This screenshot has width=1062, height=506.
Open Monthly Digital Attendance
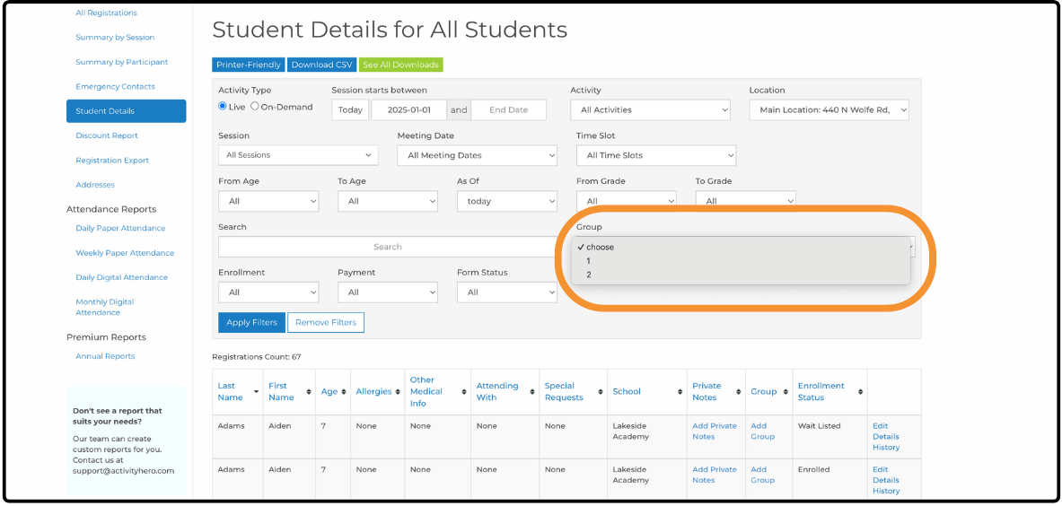105,307
